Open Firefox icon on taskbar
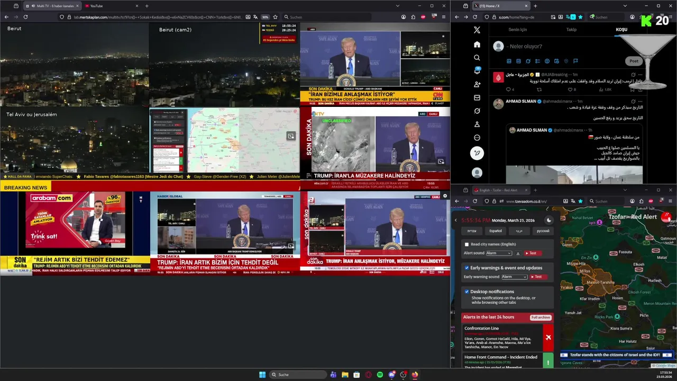 click(x=415, y=375)
